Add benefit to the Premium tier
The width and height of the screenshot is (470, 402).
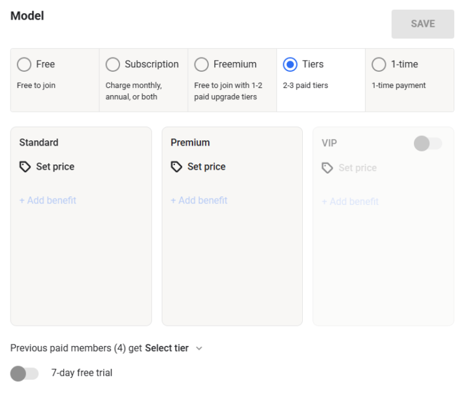[x=199, y=200]
